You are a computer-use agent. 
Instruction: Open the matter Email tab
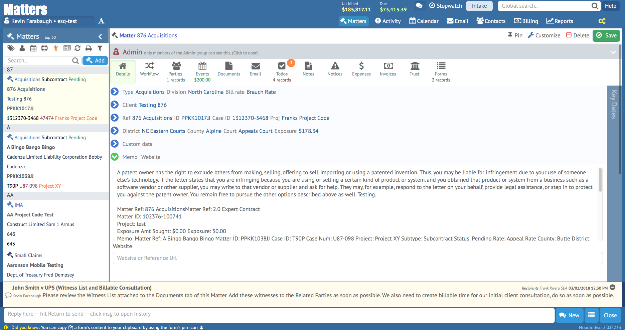coord(256,69)
